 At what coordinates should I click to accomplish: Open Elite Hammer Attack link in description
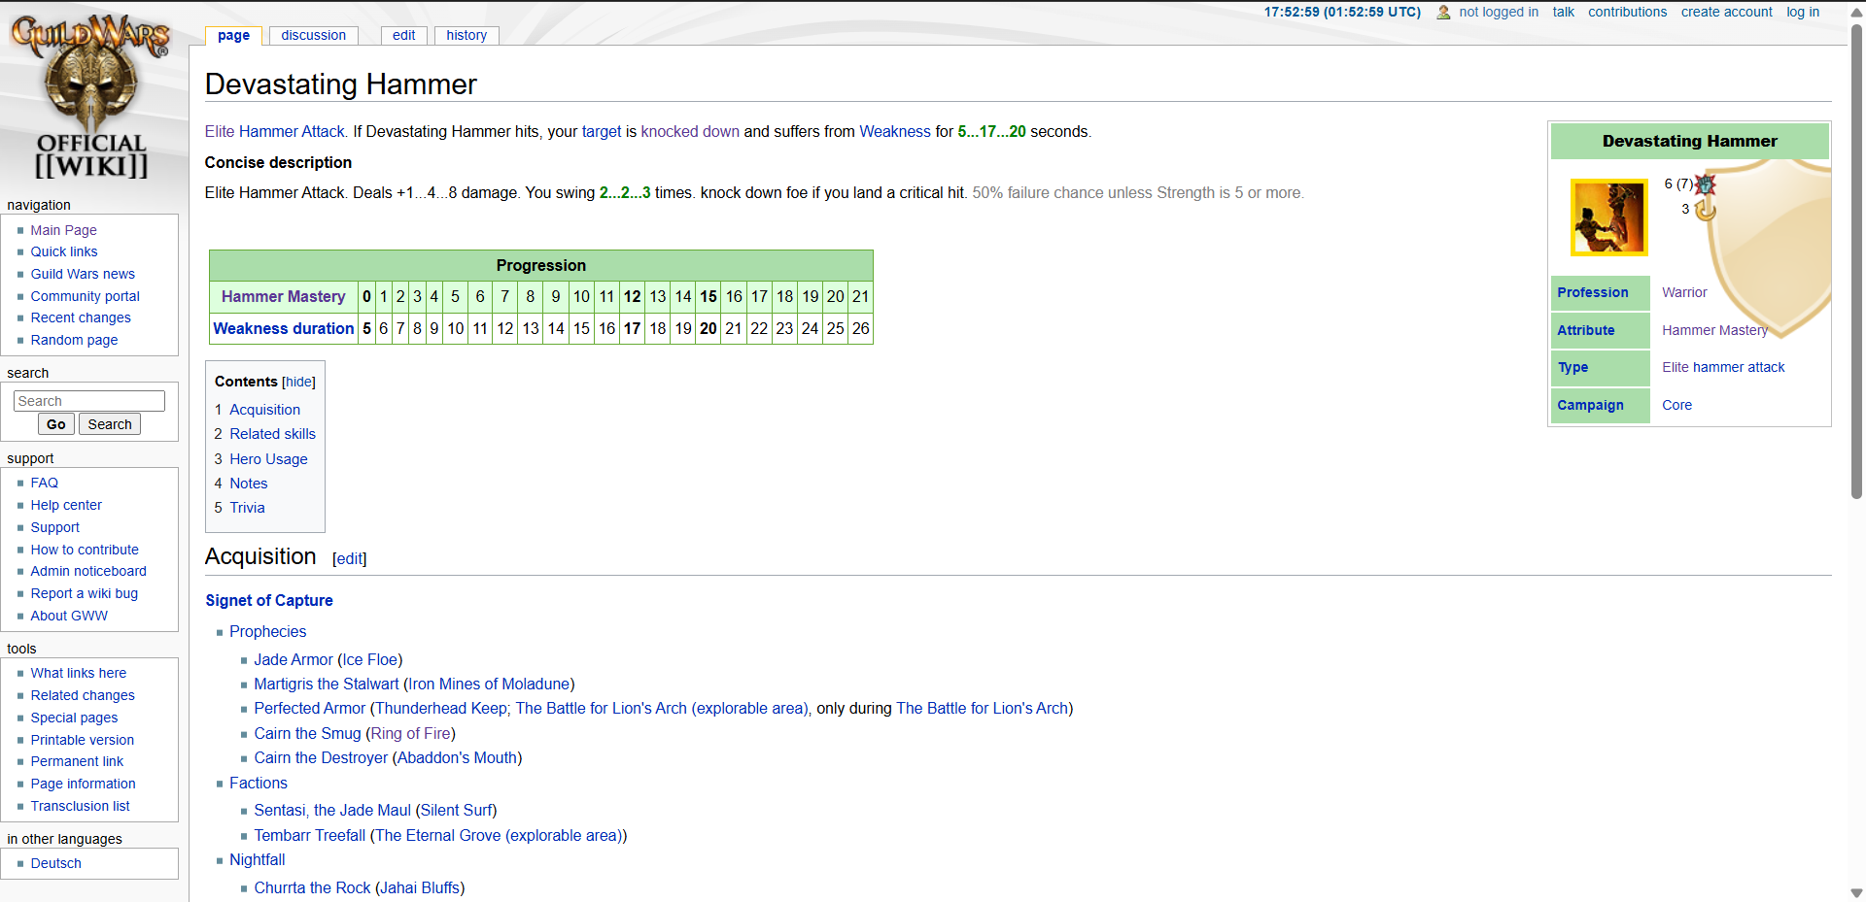click(275, 132)
